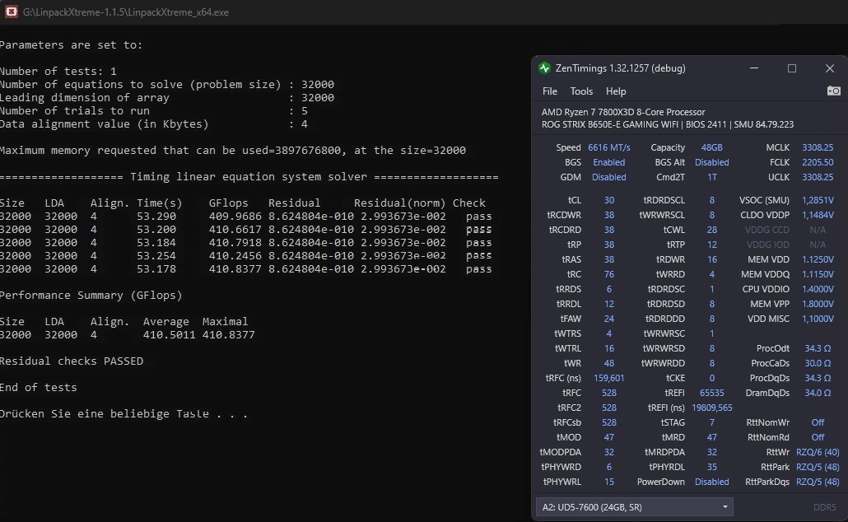Click the 409.9686 GFlops result
This screenshot has height=522, width=848.
pos(235,217)
